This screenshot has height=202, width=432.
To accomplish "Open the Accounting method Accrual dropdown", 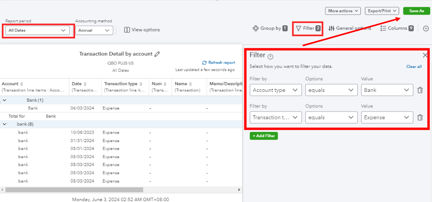I will (93, 30).
